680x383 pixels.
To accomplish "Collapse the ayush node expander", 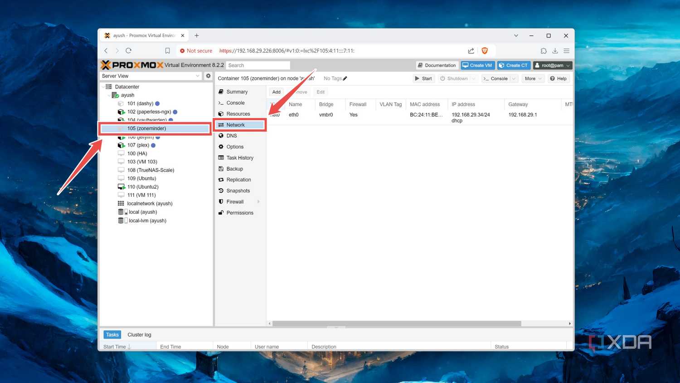I will [109, 95].
